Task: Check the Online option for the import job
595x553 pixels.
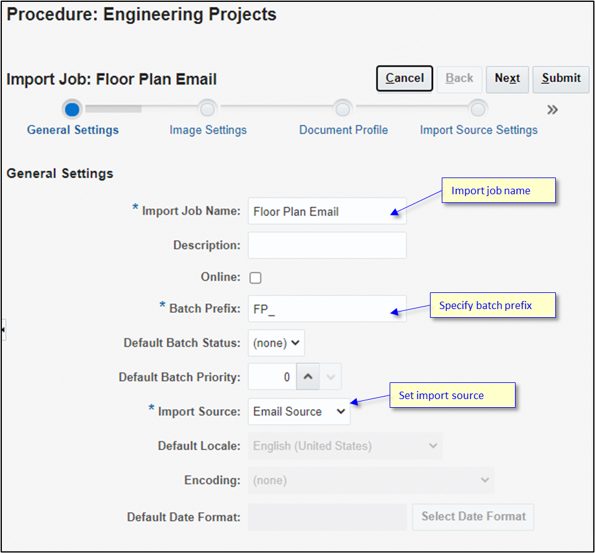Action: click(255, 277)
